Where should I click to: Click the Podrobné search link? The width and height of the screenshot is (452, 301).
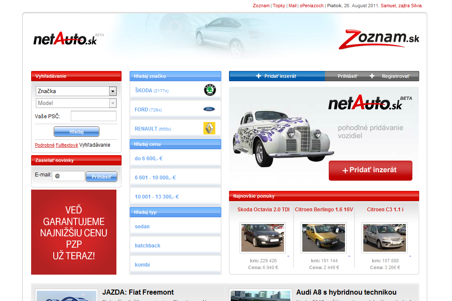coord(44,145)
